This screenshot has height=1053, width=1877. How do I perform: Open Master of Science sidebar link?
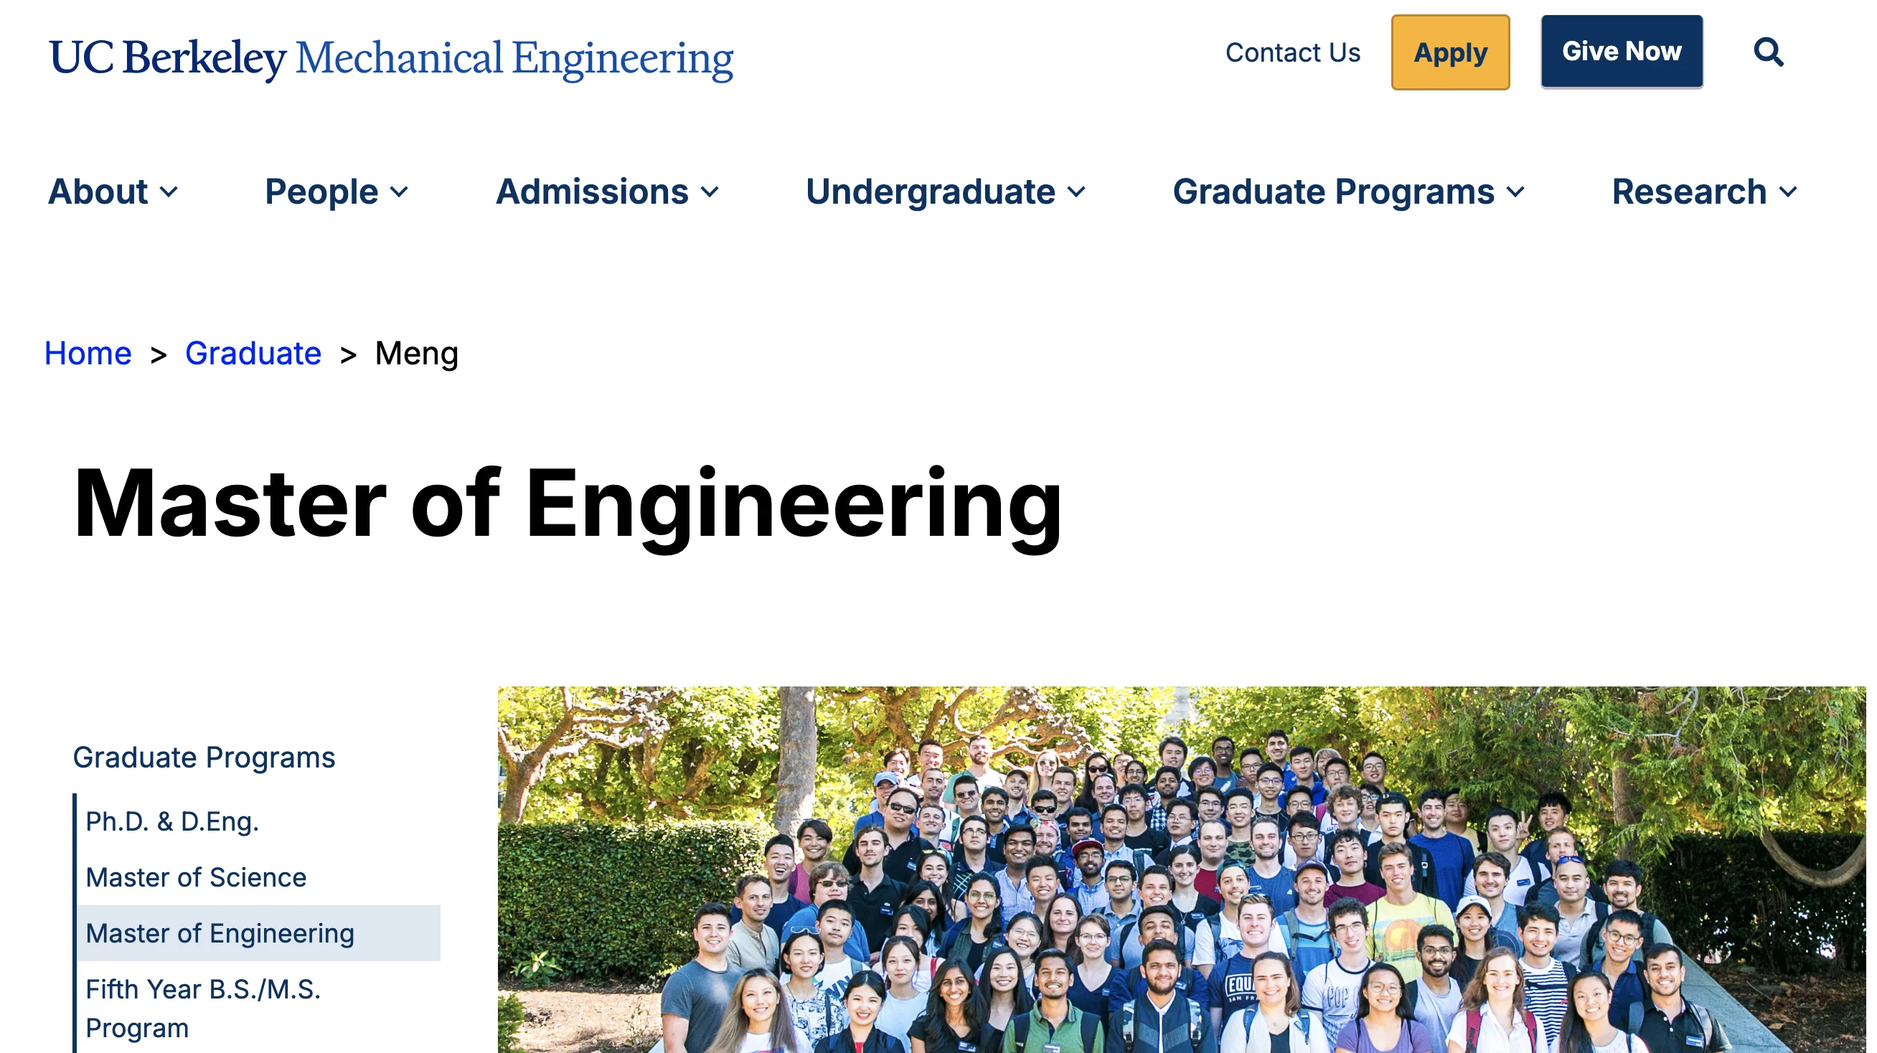tap(195, 878)
